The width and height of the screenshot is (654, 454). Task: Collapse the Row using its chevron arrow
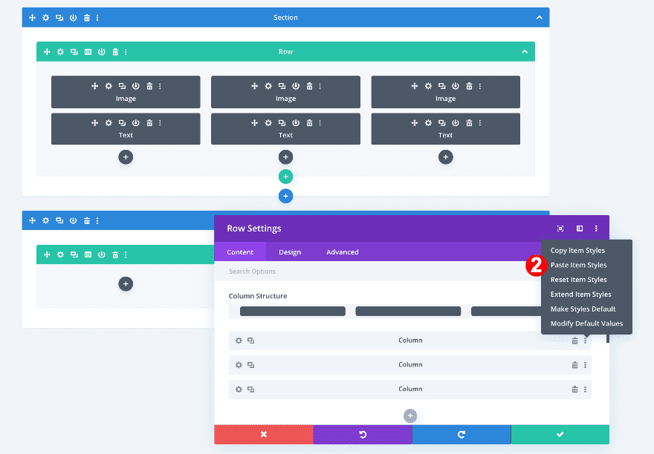(524, 52)
